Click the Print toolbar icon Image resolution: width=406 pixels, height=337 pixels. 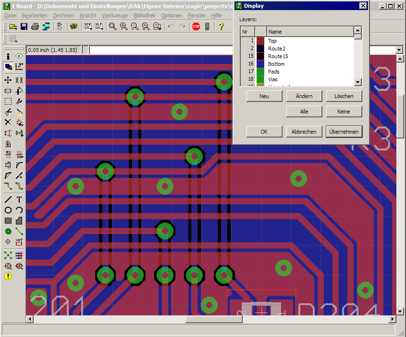tap(35, 26)
